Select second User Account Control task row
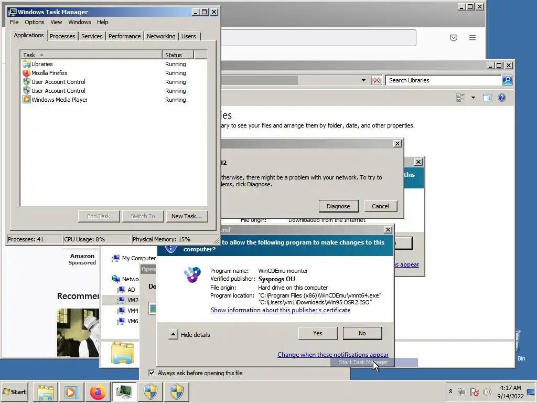Viewport: 537px width, 403px height. click(114, 91)
